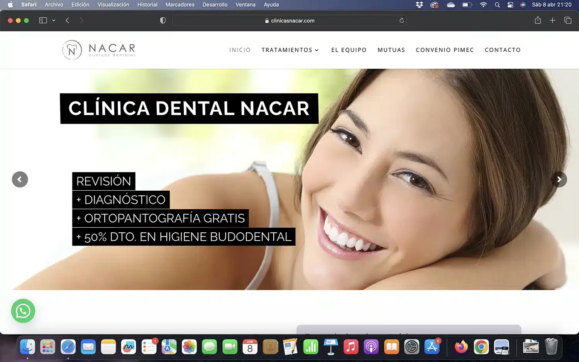Open macOS Control Center toggles
Viewport: 579px width, 362px height.
(510, 5)
